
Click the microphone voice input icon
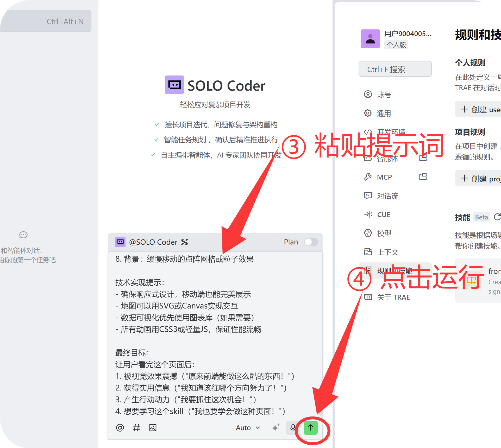(x=293, y=427)
